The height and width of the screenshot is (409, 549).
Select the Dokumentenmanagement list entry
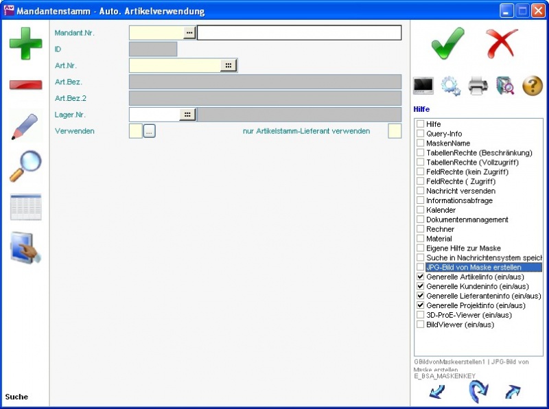click(467, 220)
